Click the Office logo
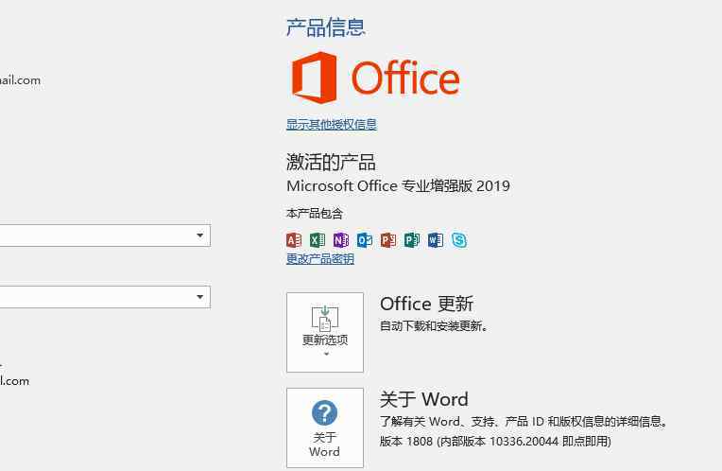This screenshot has width=722, height=471. (x=376, y=78)
